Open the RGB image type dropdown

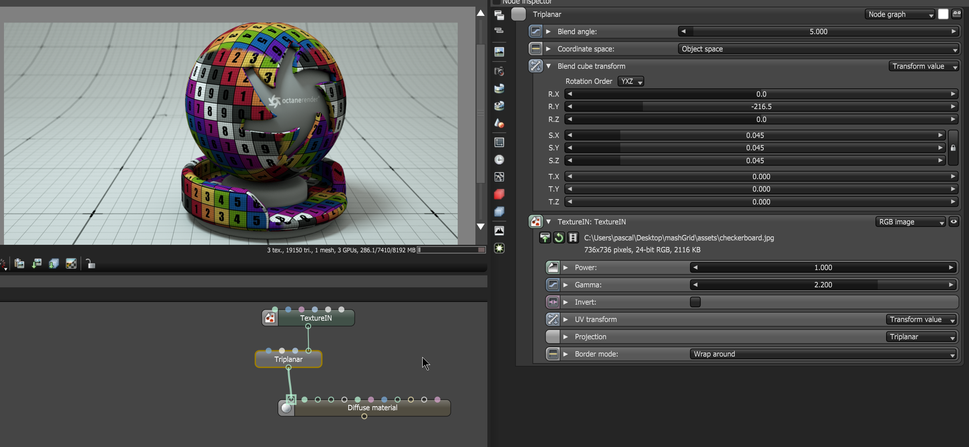(911, 222)
